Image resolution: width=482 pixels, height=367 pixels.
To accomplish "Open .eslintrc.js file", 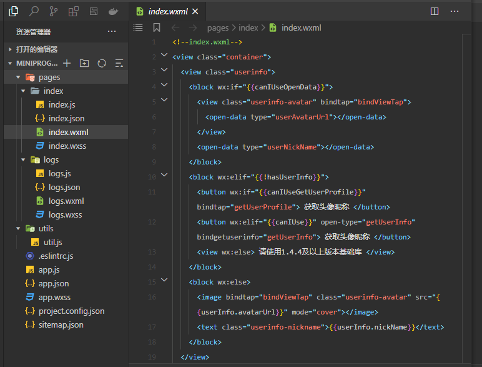I will tap(66, 256).
